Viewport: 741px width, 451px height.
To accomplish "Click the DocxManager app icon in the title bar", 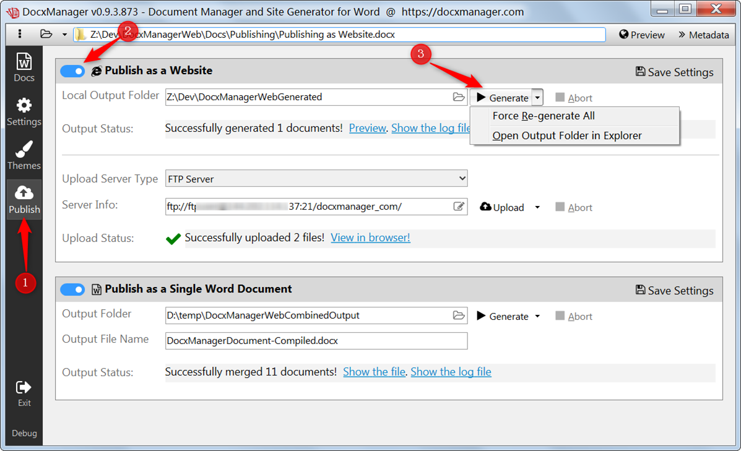I will (12, 12).
